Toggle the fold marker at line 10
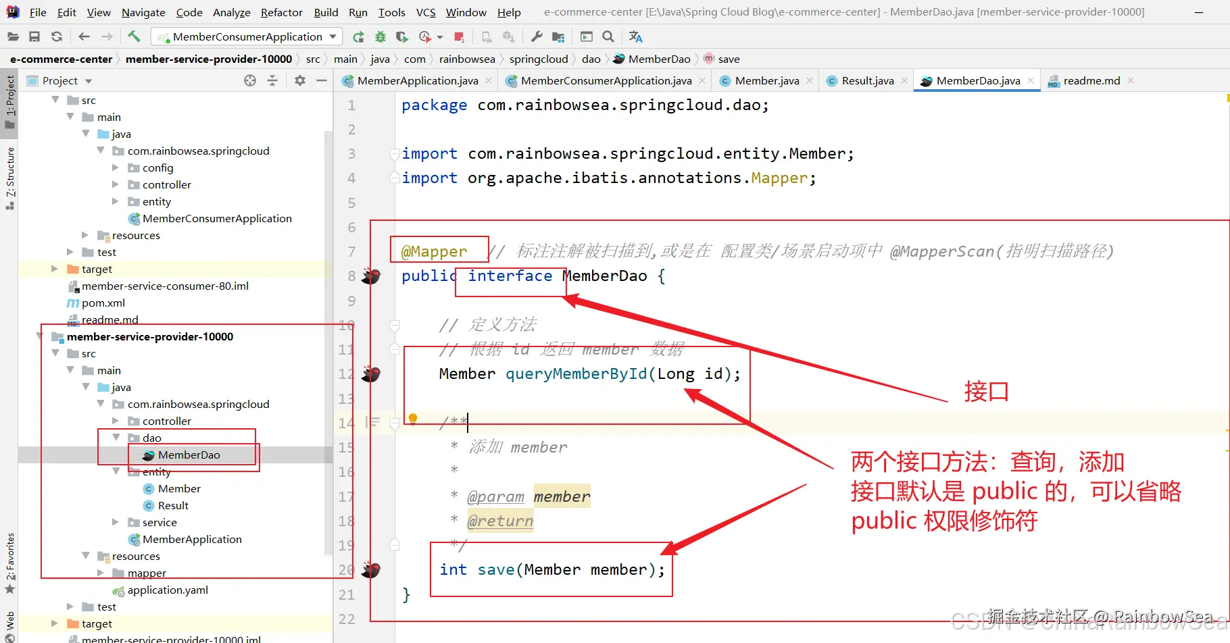The image size is (1230, 643). click(395, 326)
